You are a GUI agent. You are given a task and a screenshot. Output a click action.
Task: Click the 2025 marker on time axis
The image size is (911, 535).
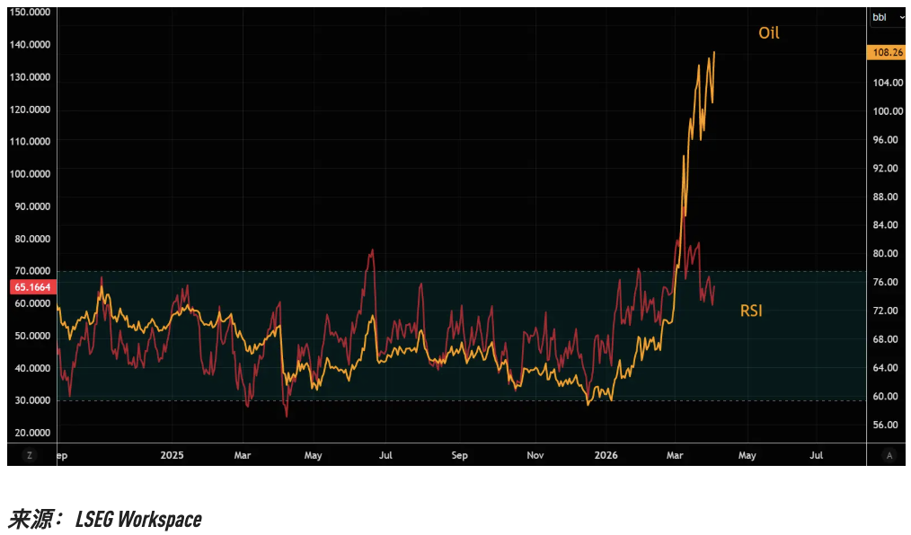172,455
